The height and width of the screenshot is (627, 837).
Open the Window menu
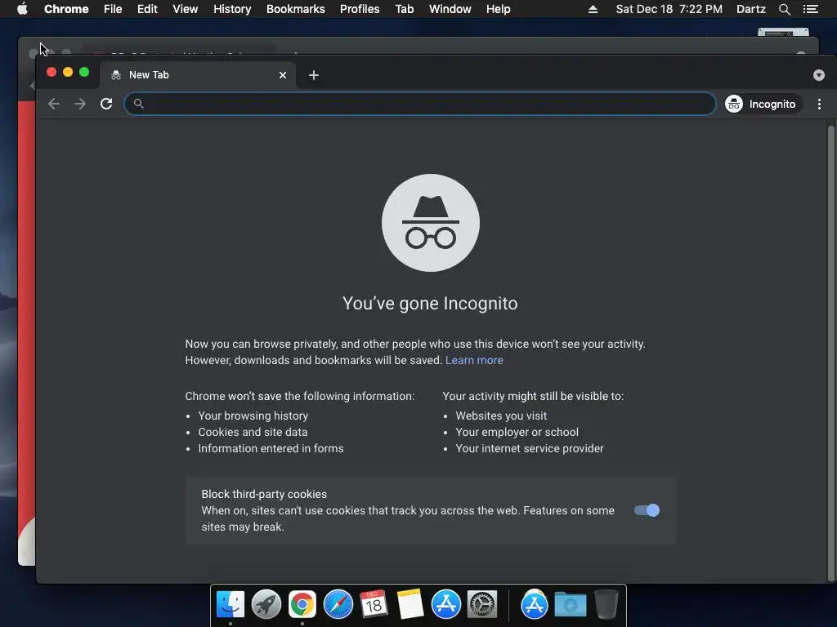450,9
